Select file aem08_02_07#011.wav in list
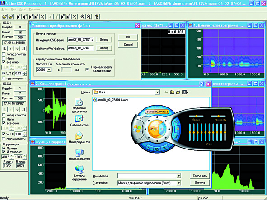 pyautogui.click(x=110, y=100)
